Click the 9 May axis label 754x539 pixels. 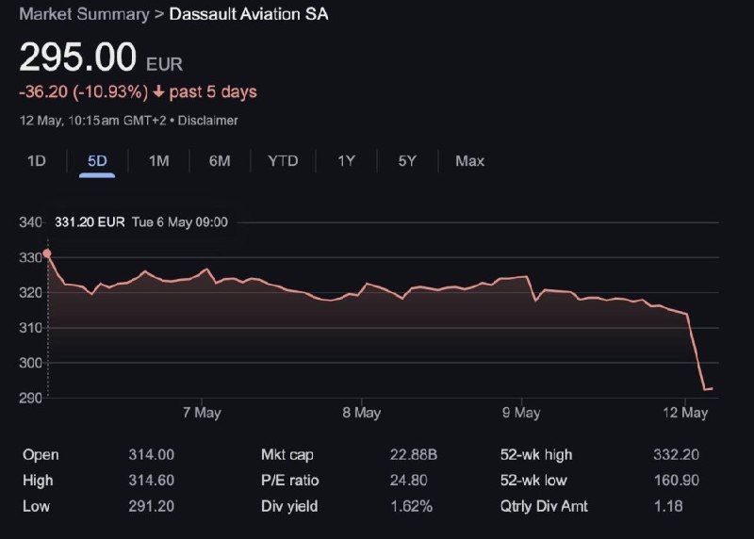coord(521,413)
